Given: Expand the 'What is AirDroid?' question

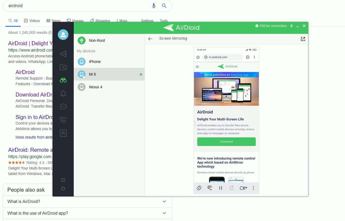Looking at the screenshot, I should 87,201.
